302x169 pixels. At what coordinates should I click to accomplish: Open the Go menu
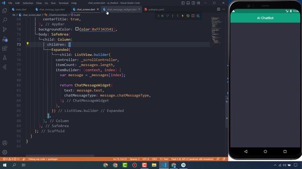pyautogui.click(x=46, y=3)
